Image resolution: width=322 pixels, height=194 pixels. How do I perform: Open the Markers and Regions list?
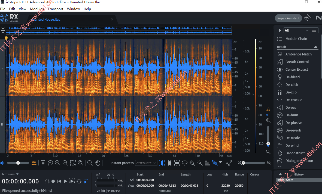click(43, 163)
